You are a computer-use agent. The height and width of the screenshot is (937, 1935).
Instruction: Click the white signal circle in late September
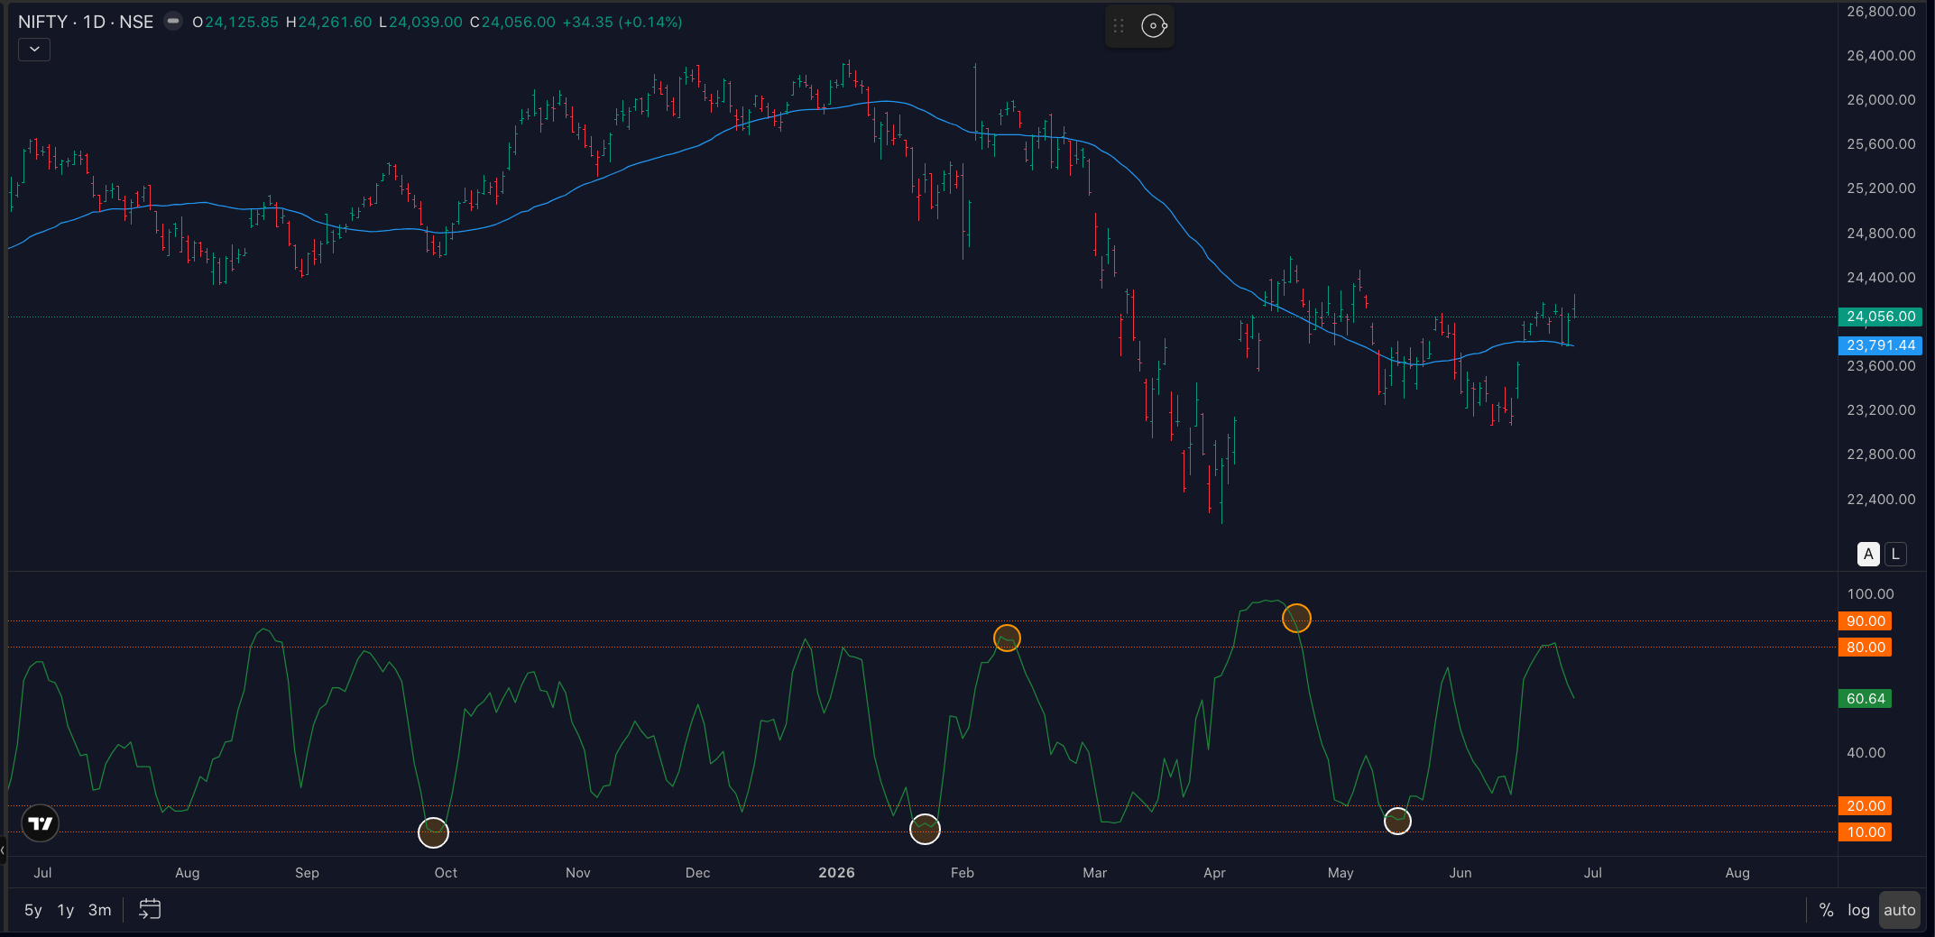click(433, 832)
